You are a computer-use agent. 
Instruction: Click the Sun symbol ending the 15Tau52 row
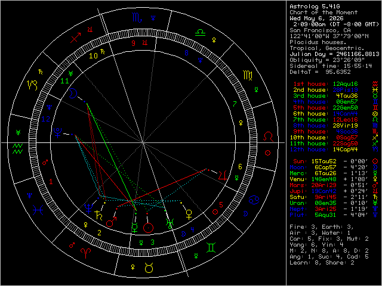375,161
